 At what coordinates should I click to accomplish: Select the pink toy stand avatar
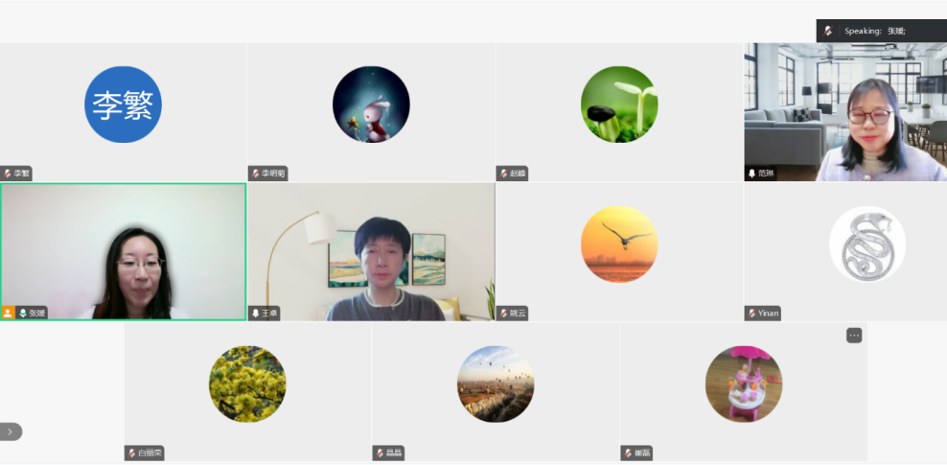click(744, 384)
